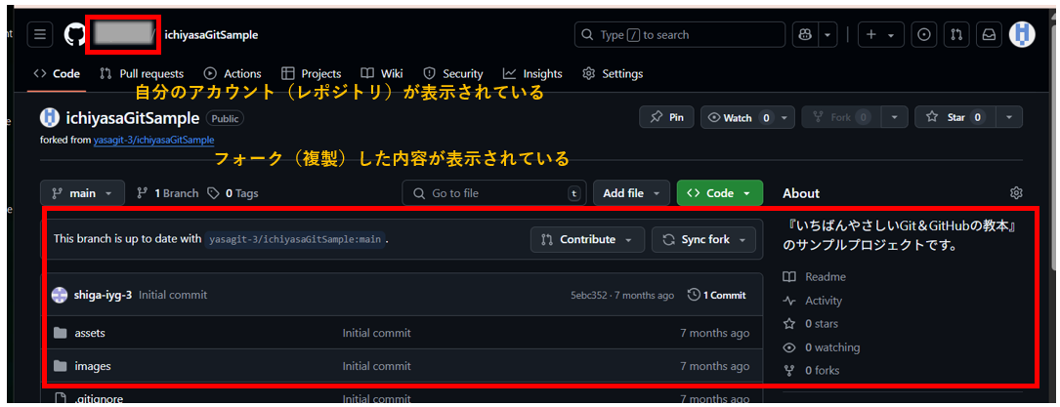Open the Create new plus menu
The width and height of the screenshot is (1060, 407).
point(881,34)
